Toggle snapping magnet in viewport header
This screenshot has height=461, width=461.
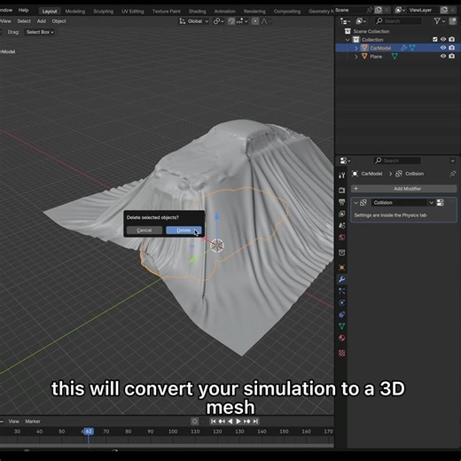click(x=231, y=21)
